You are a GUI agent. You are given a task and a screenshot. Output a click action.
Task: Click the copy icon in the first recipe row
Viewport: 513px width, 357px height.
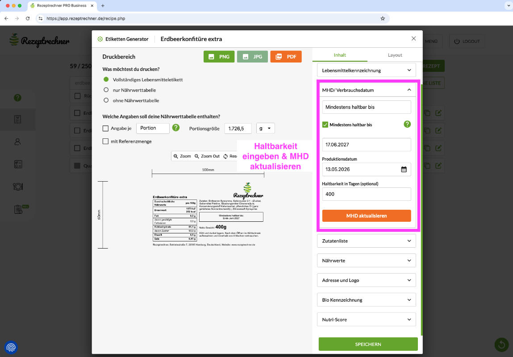tap(427, 113)
